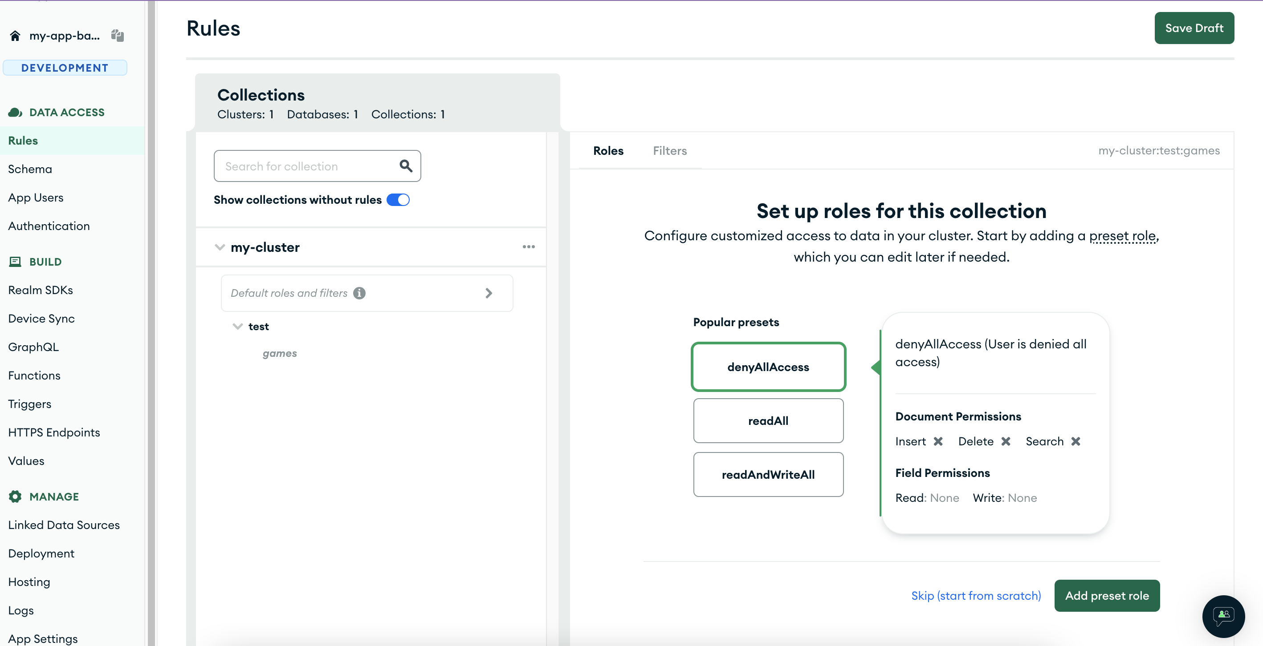1263x646 pixels.
Task: Select the games collection
Action: click(x=280, y=353)
